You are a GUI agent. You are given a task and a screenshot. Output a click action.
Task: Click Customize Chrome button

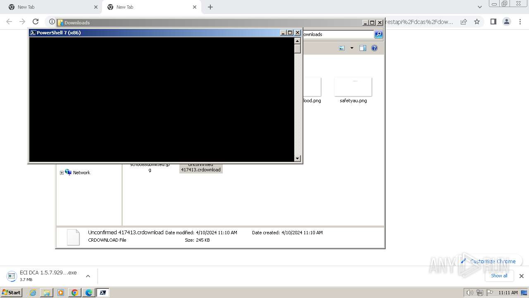488,261
